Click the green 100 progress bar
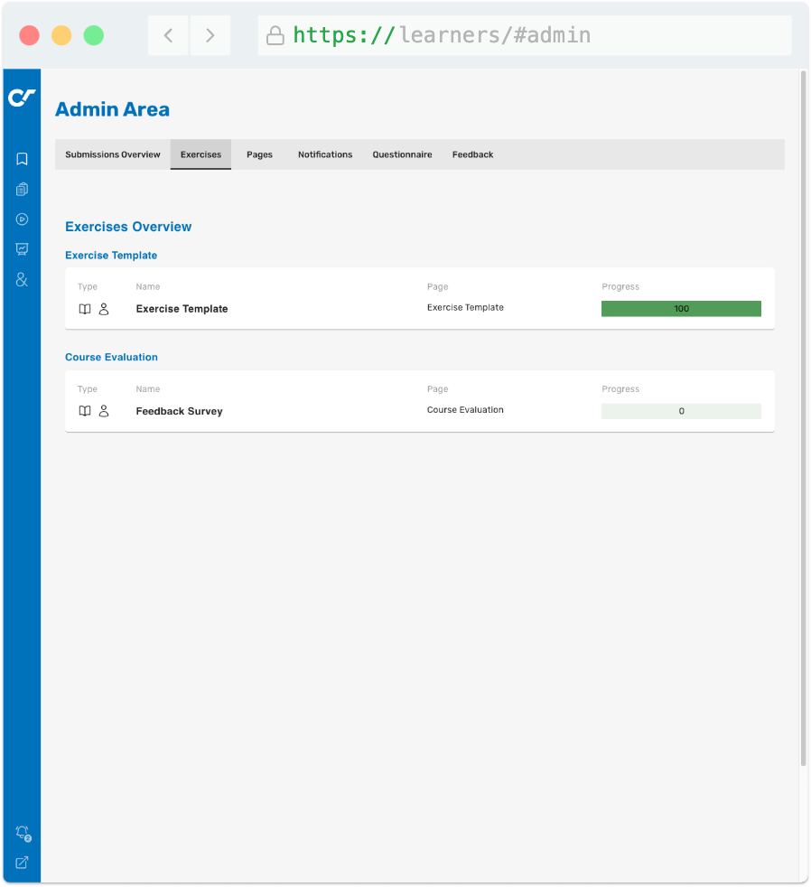Viewport: 811px width, 887px height. tap(681, 308)
